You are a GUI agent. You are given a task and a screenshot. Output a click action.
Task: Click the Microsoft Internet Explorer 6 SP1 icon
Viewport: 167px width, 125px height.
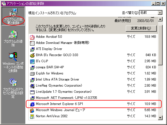click(x=32, y=104)
